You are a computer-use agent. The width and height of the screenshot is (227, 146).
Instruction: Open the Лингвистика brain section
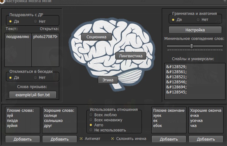[x=130, y=56]
